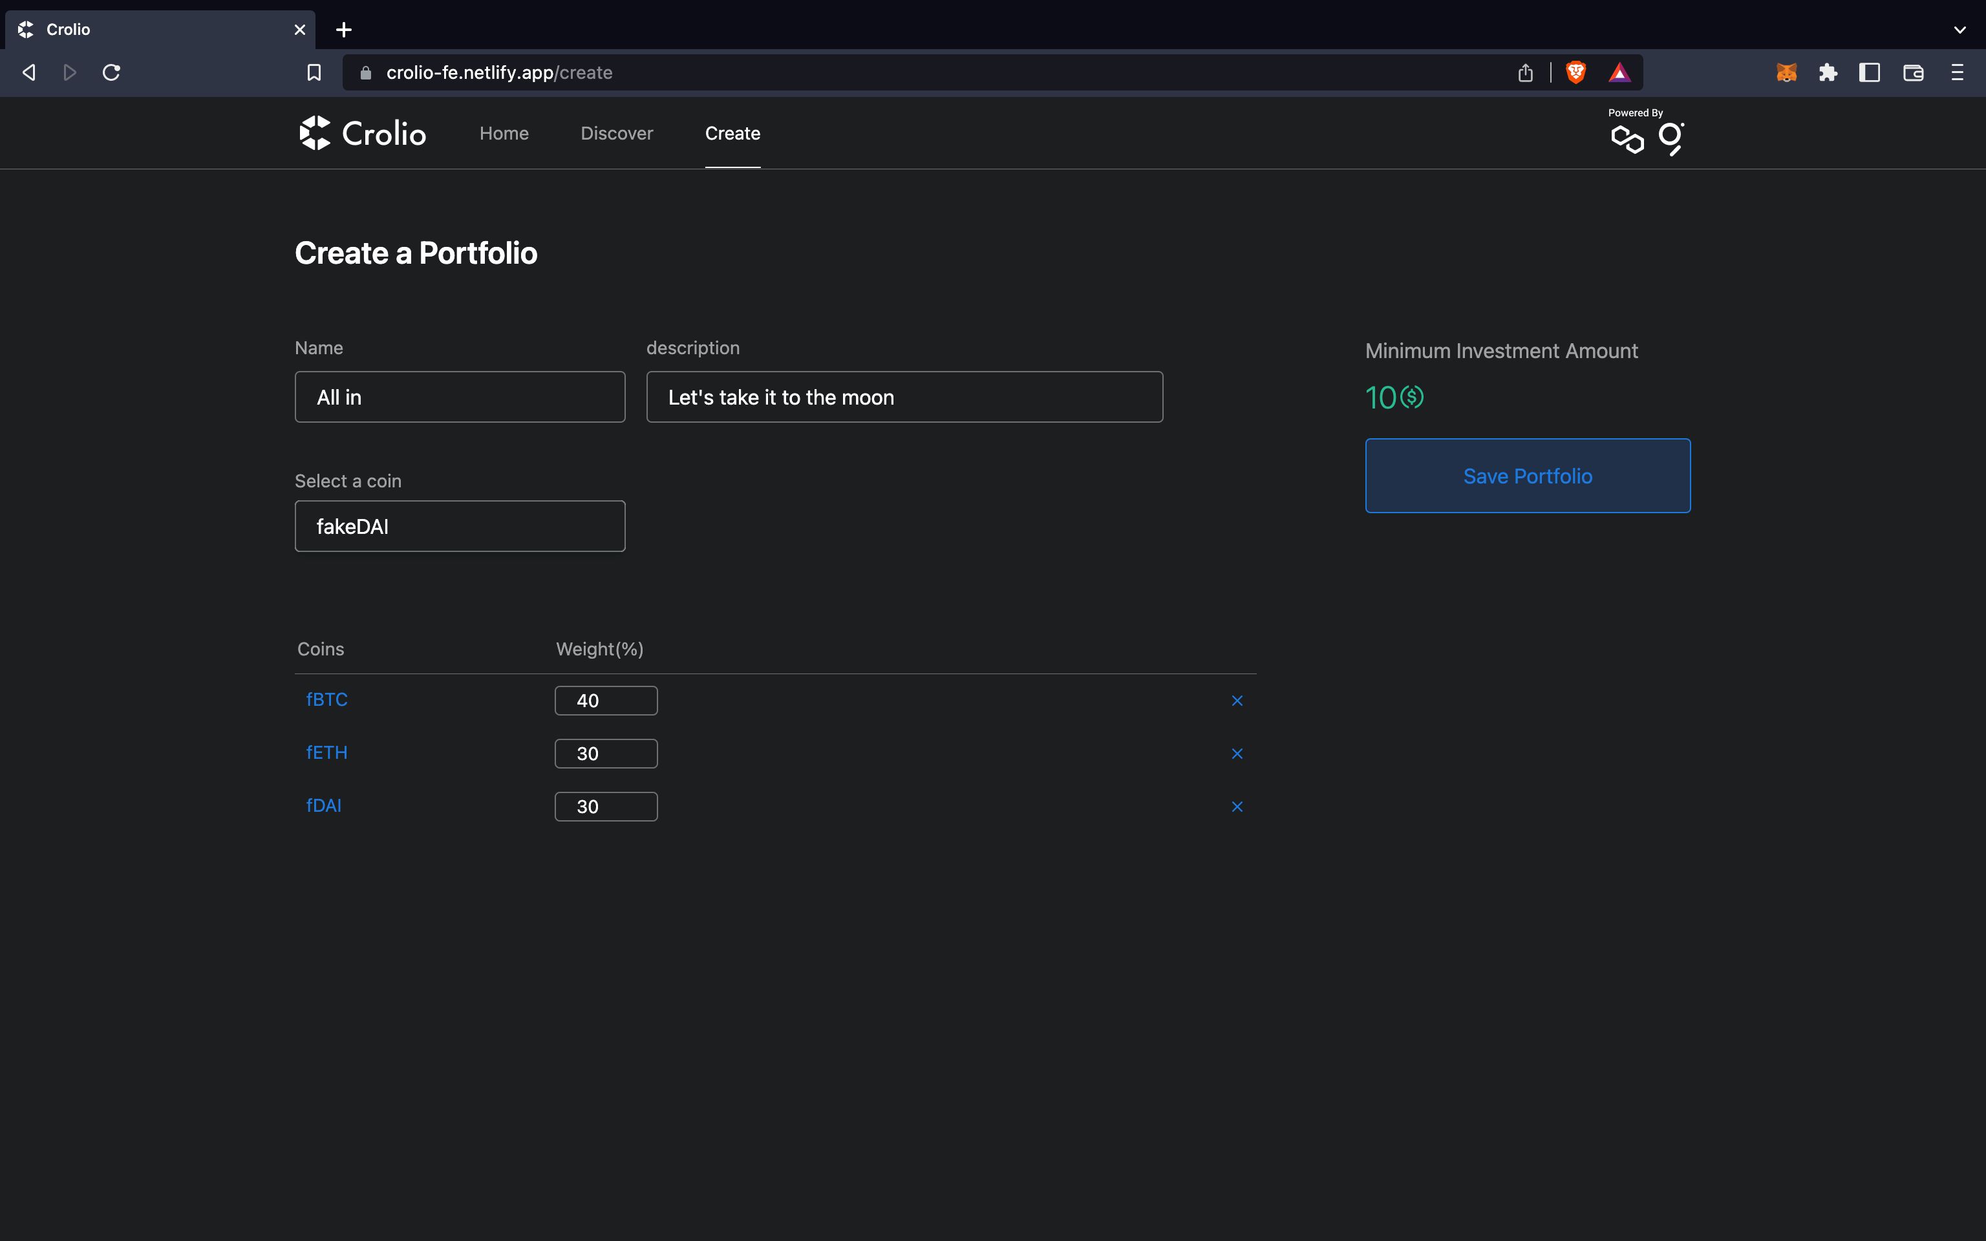
Task: Click the Save Portfolio button
Action: (x=1527, y=476)
